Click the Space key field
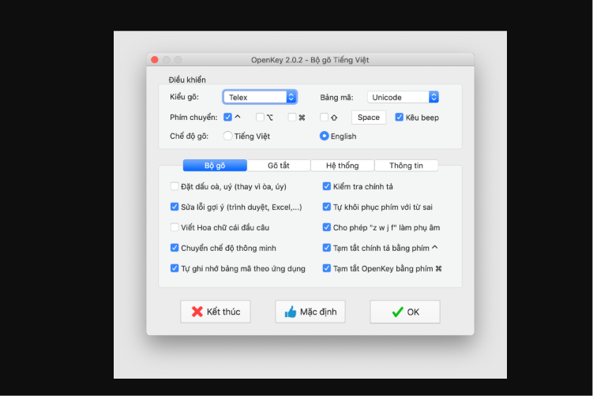Image resolution: width=593 pixels, height=396 pixels. click(369, 117)
